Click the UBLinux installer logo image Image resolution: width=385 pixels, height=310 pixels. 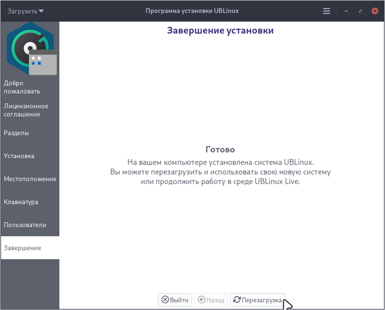[x=30, y=48]
